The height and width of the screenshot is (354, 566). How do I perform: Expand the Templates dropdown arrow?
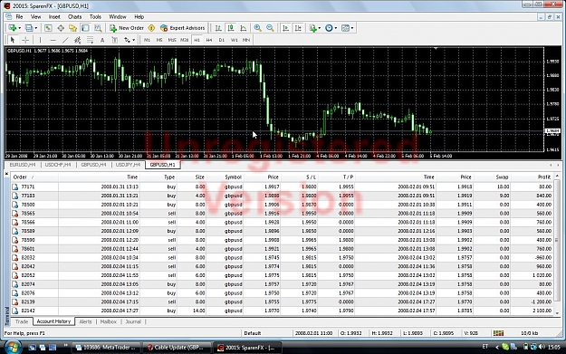[352, 28]
